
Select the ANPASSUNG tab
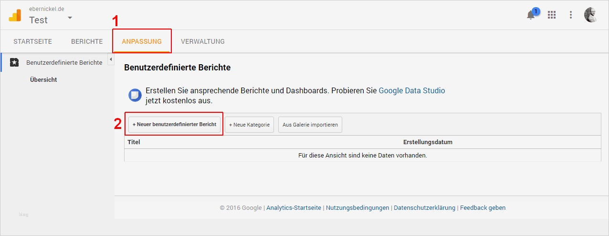click(142, 41)
